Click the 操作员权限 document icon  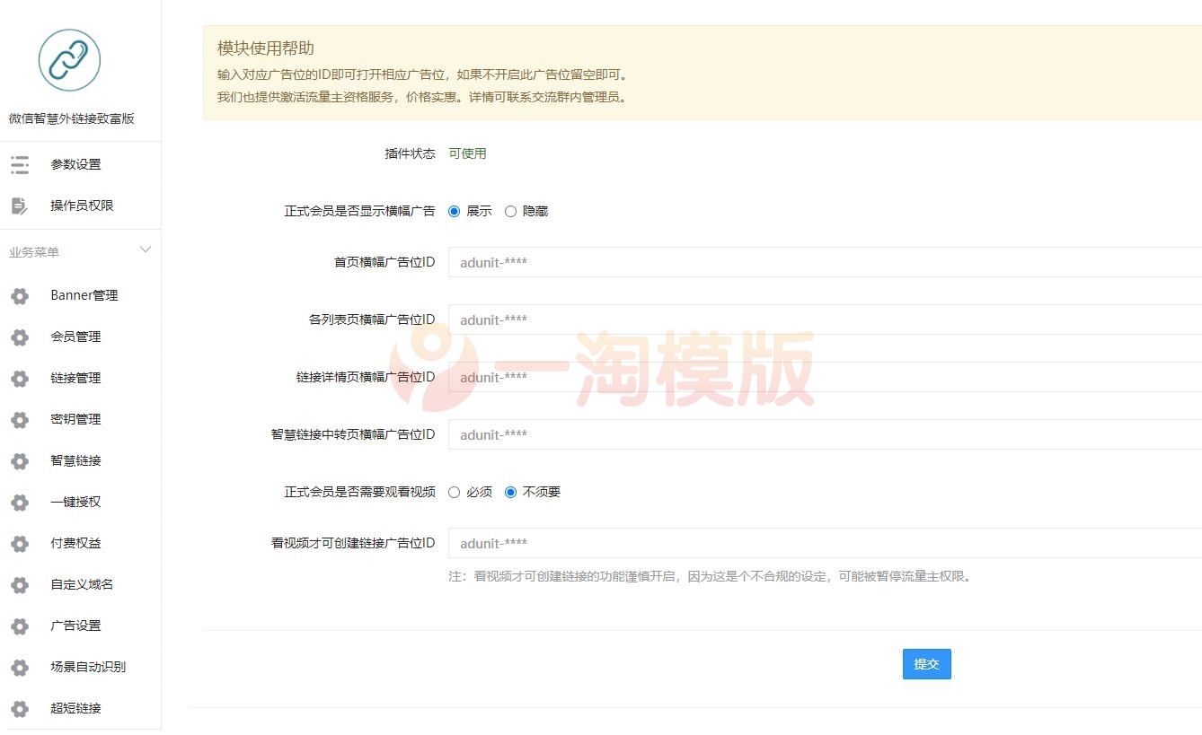[x=19, y=206]
